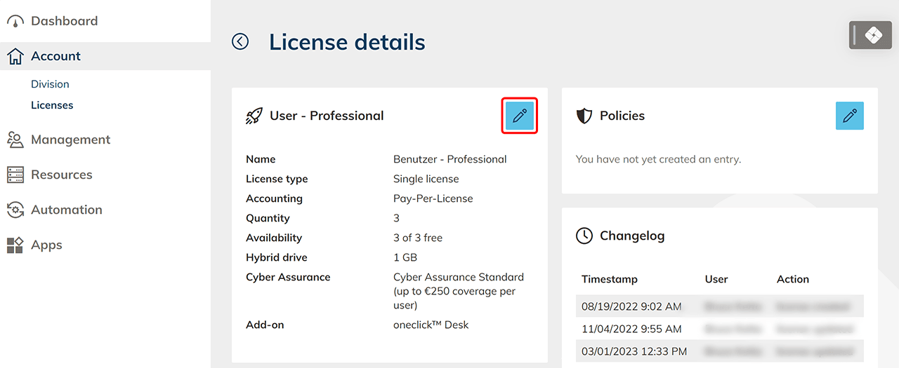Click the Resources server icon

[15, 175]
